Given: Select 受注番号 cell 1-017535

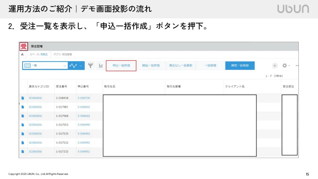Looking at the screenshot, I should click(62, 134).
